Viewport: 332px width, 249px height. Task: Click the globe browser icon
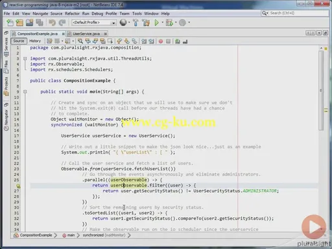123,22
